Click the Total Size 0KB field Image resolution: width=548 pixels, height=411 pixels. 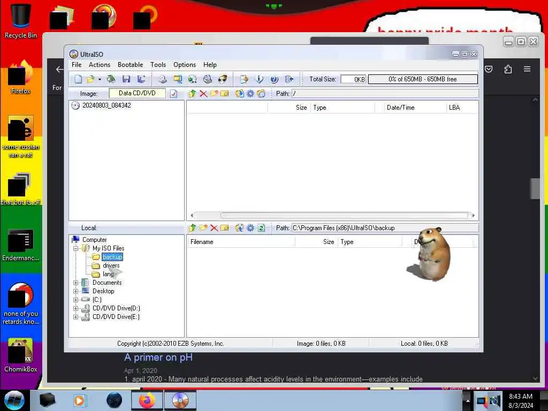pyautogui.click(x=353, y=79)
